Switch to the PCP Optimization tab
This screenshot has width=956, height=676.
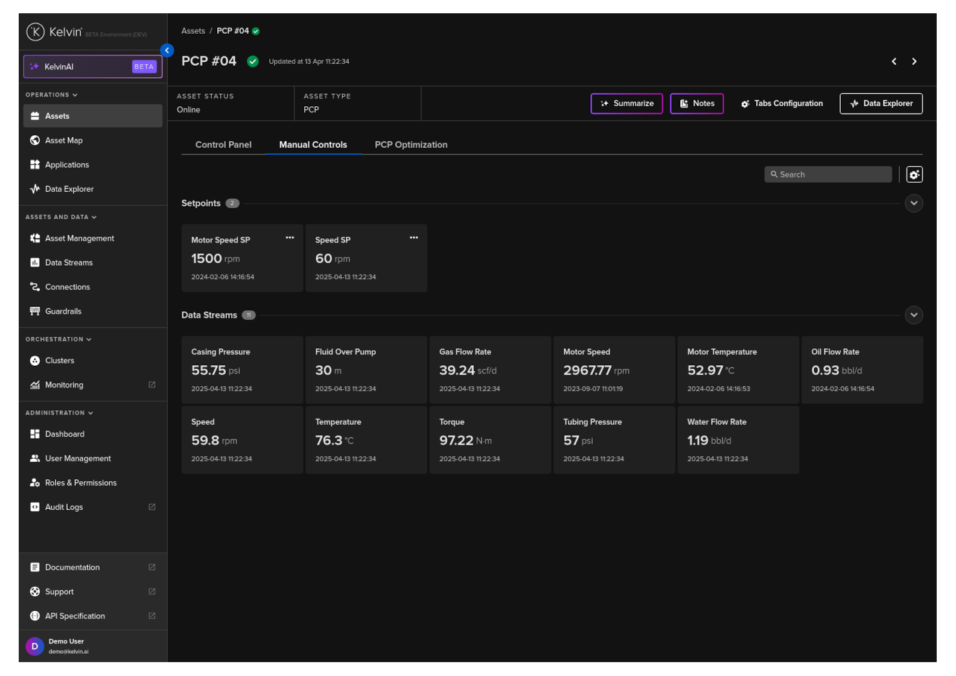(x=410, y=145)
